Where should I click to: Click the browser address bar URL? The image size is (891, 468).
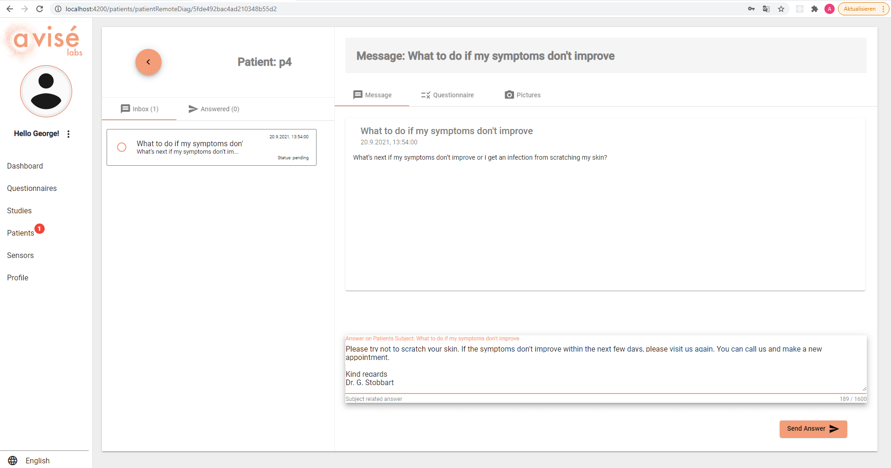(171, 9)
